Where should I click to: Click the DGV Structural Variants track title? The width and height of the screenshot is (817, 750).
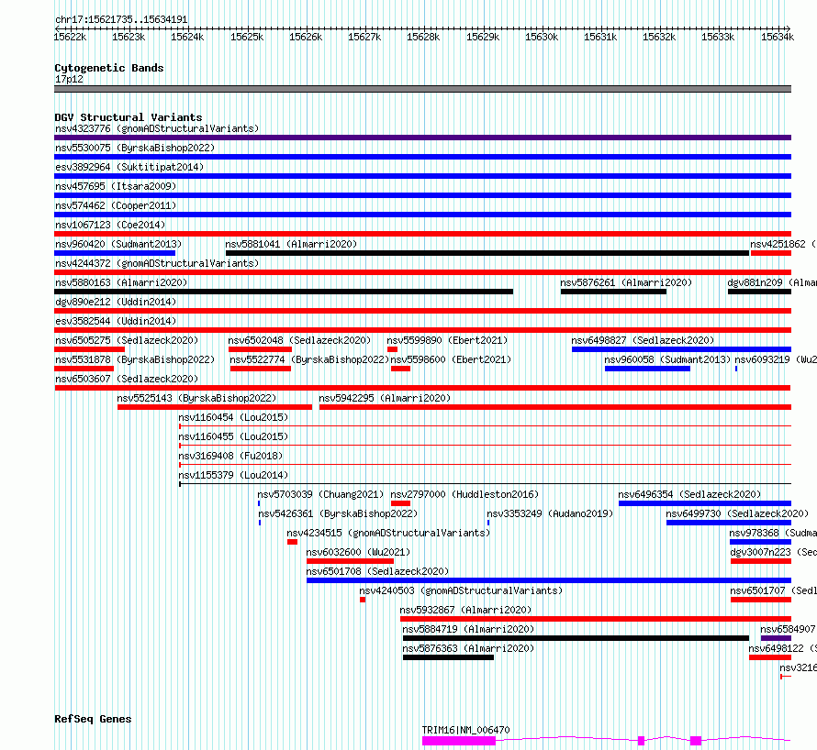(x=129, y=117)
